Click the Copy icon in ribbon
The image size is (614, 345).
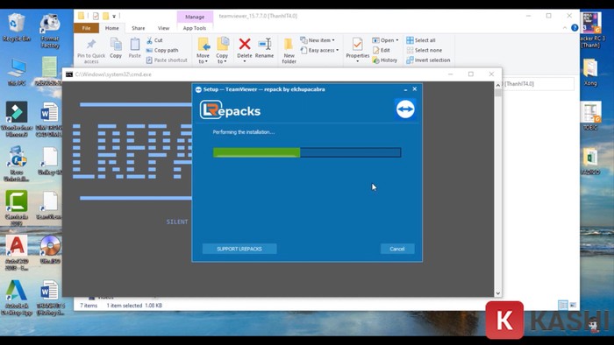pyautogui.click(x=116, y=45)
